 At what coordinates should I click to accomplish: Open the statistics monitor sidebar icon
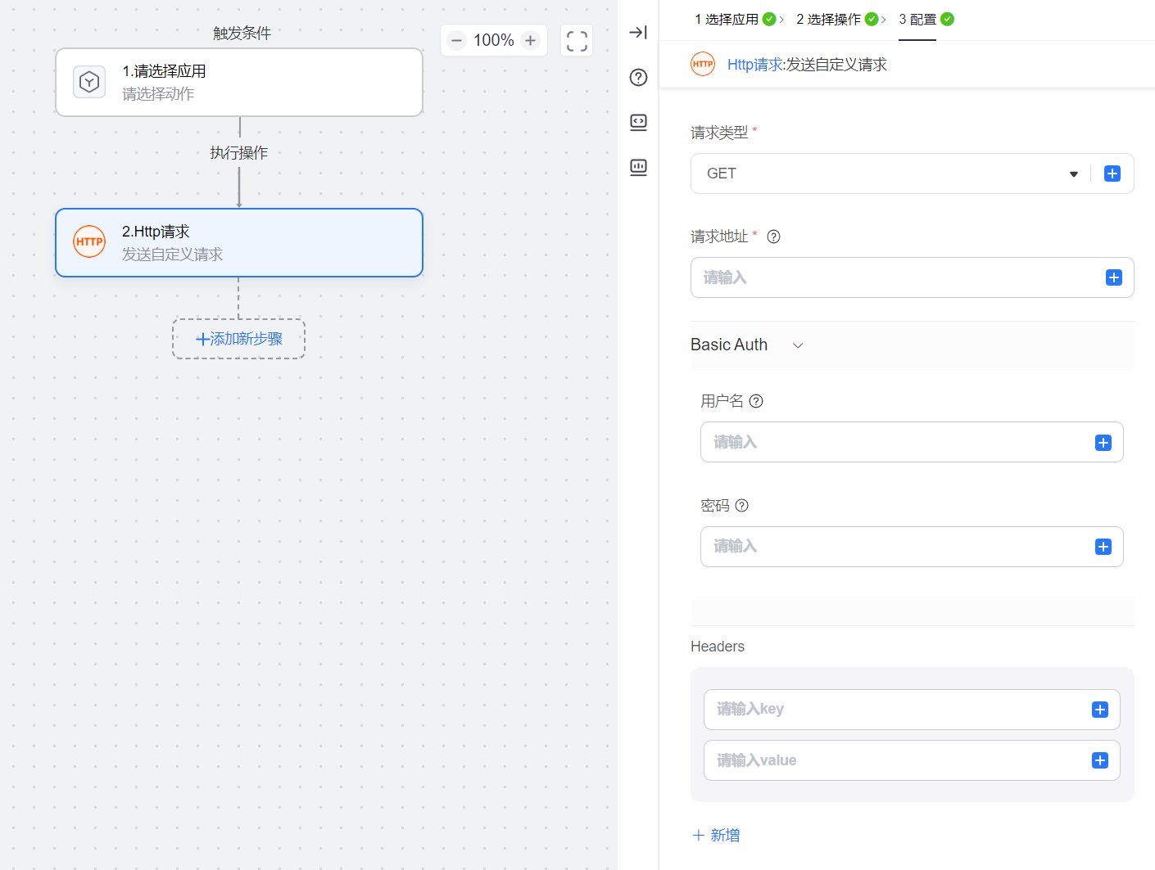(x=638, y=168)
